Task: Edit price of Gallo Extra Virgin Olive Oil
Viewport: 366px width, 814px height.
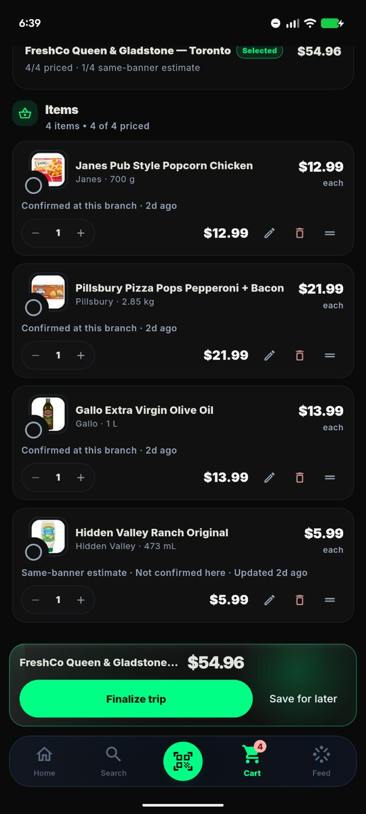Action: pos(270,478)
